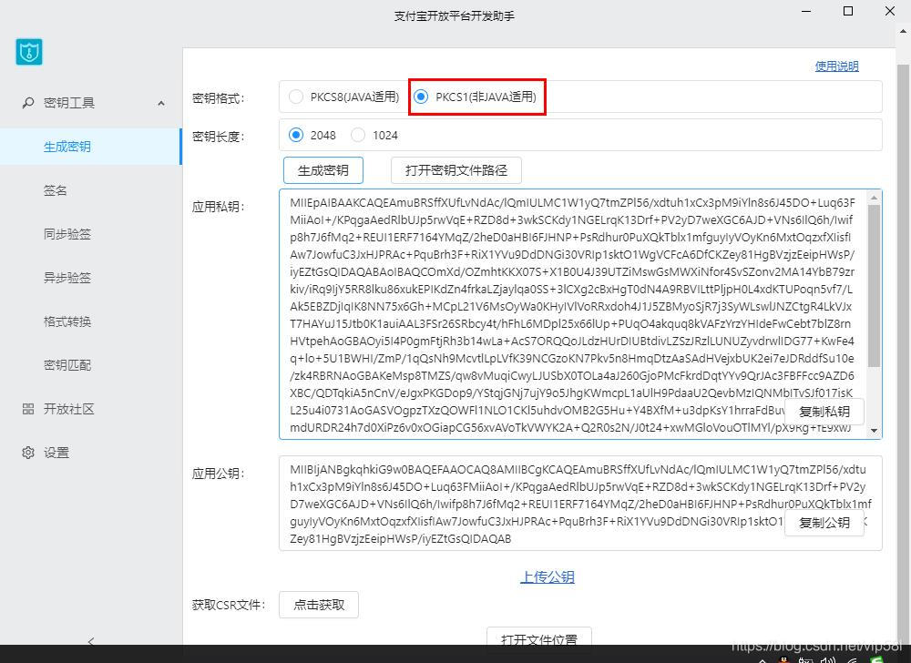
Task: Click the 密钥长度 label
Action: (x=219, y=137)
